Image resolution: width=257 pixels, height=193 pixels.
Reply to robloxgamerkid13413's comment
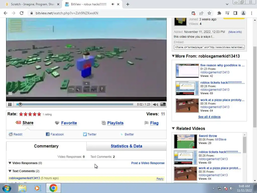[x=160, y=179]
